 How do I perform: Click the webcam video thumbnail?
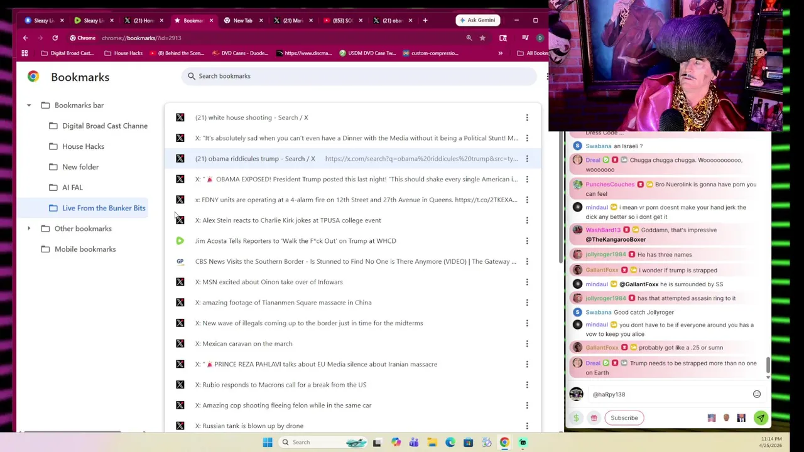click(666, 65)
